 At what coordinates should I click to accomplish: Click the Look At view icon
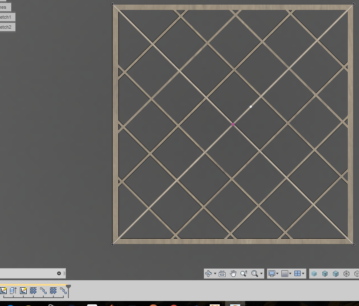[x=223, y=274]
